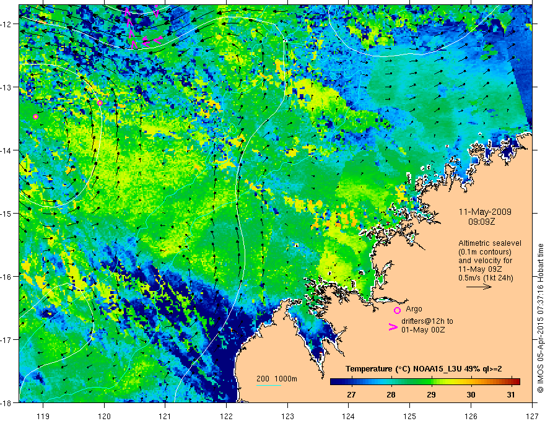Click the longitude axis label '126'

[471, 416]
